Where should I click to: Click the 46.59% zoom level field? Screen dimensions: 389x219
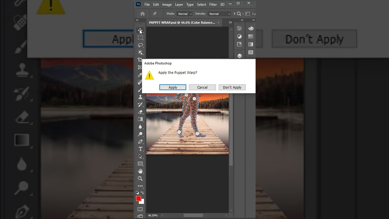[153, 215]
